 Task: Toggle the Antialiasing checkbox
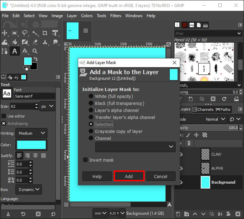(x=3, y=123)
